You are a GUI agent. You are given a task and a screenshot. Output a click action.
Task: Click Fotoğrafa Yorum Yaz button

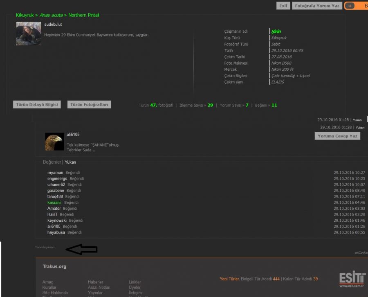pyautogui.click(x=317, y=6)
